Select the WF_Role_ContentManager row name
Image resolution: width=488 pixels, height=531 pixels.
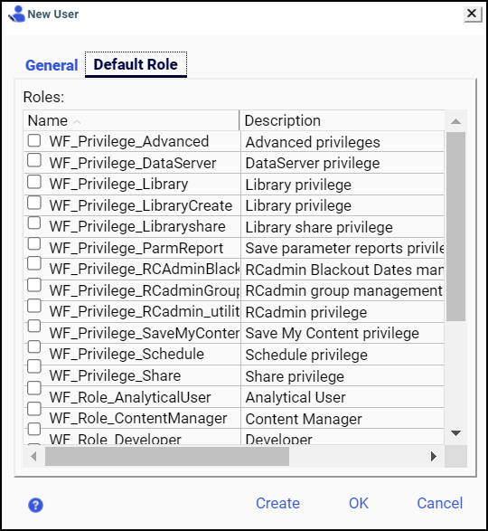click(138, 418)
